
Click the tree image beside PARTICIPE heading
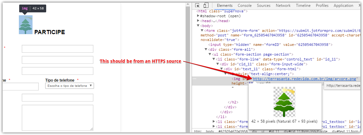tap(26, 25)
